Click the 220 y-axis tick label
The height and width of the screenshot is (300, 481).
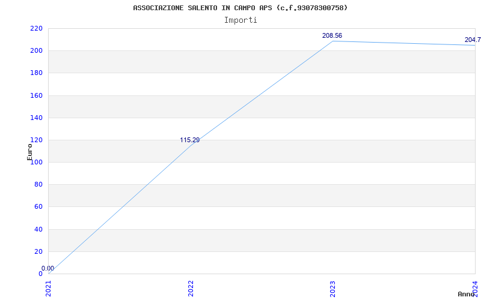36,28
